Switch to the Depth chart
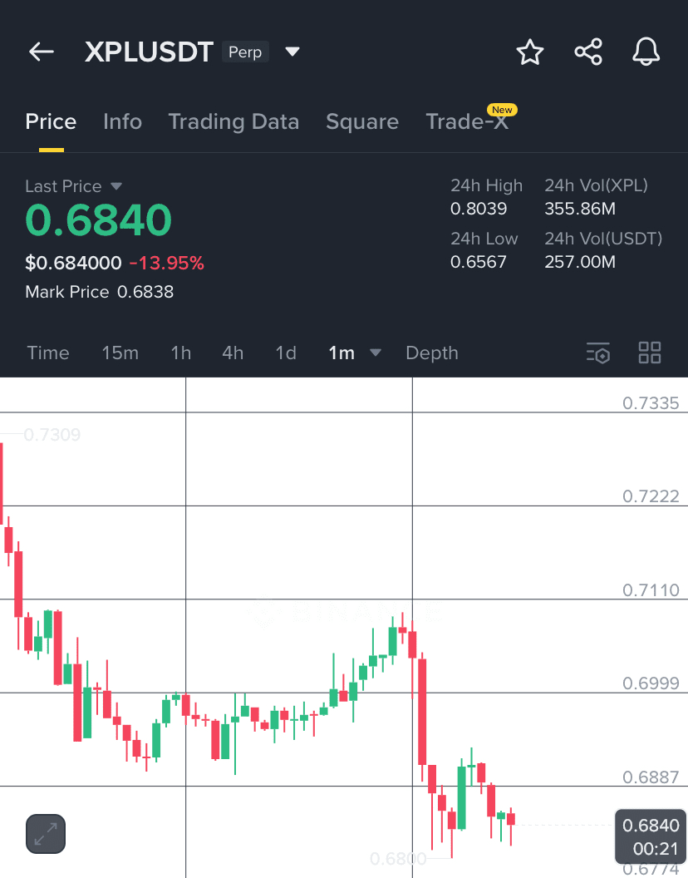 431,353
